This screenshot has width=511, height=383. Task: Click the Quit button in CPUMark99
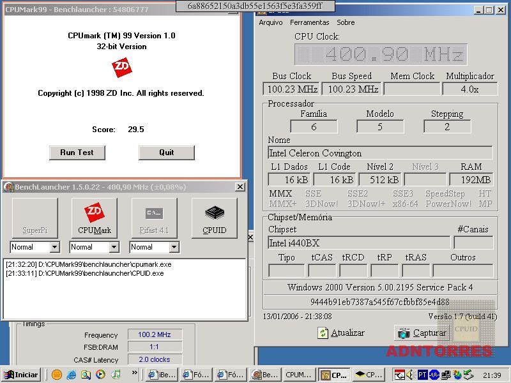pyautogui.click(x=167, y=153)
